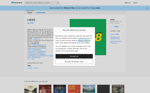Select the acoustic tag
This screenshot has width=150, height=93.
(30, 68)
